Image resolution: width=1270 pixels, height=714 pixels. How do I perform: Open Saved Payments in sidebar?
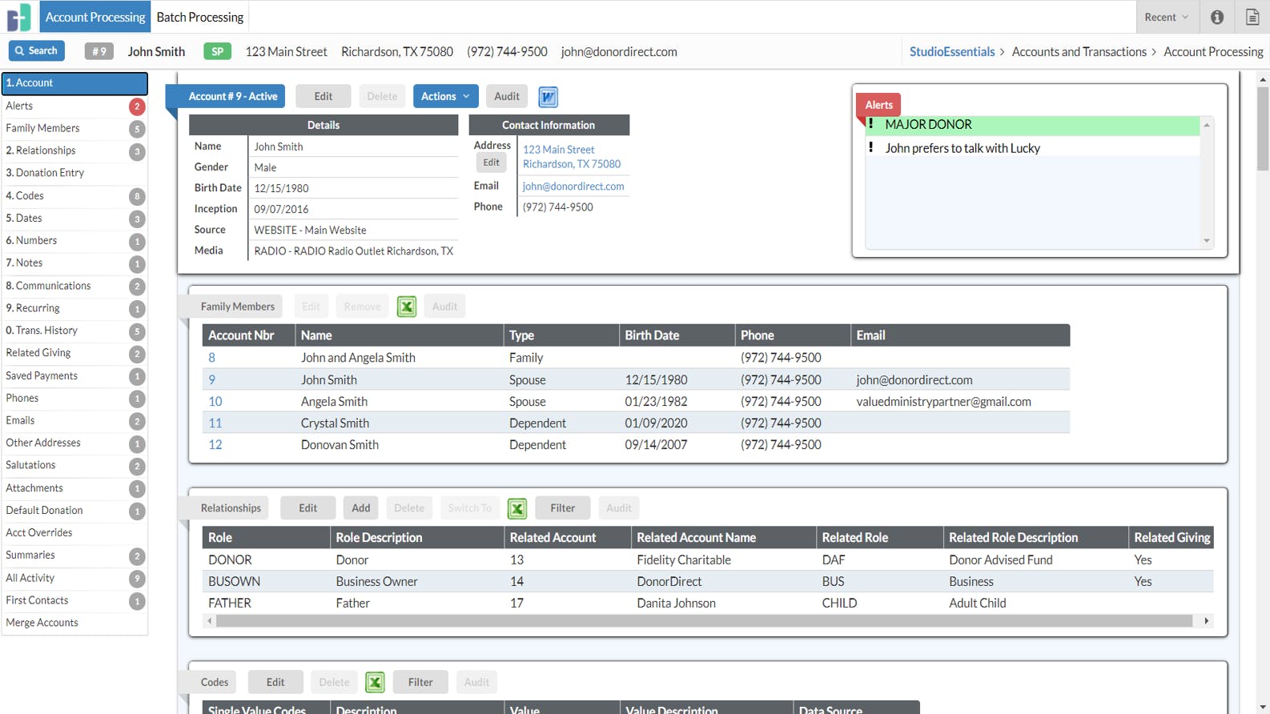click(74, 375)
